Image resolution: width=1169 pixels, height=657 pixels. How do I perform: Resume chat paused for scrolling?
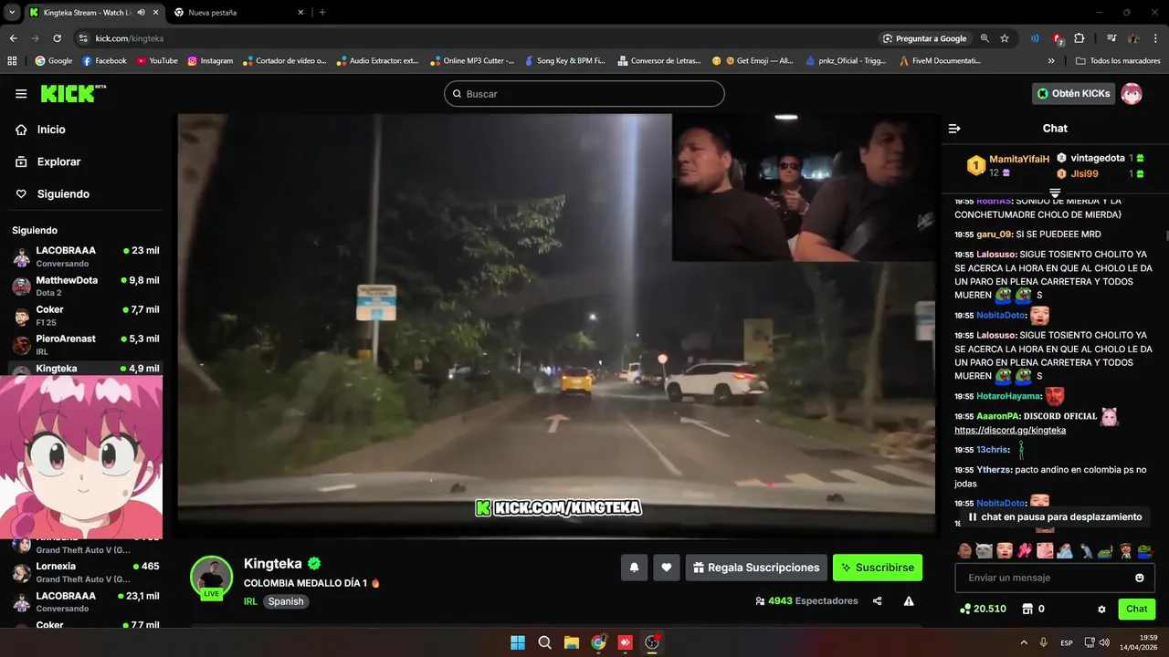pos(1055,516)
